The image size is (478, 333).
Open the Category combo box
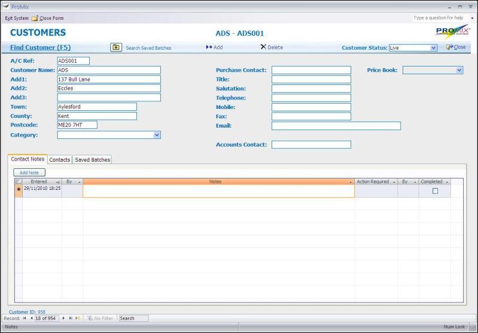click(x=157, y=135)
